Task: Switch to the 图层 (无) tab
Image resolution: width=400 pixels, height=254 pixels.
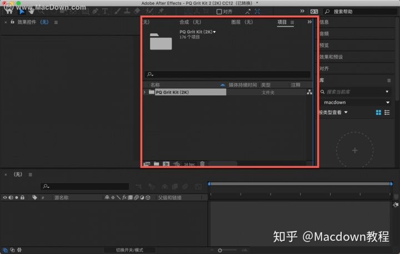Action: coord(242,22)
